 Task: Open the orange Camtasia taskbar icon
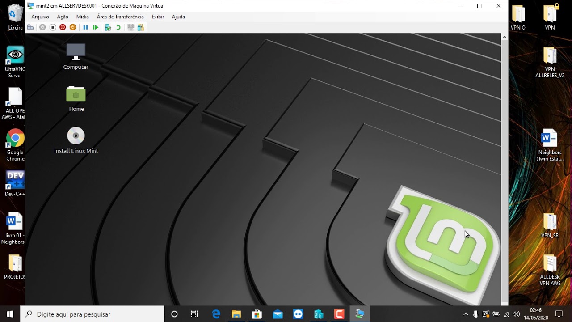coord(339,314)
